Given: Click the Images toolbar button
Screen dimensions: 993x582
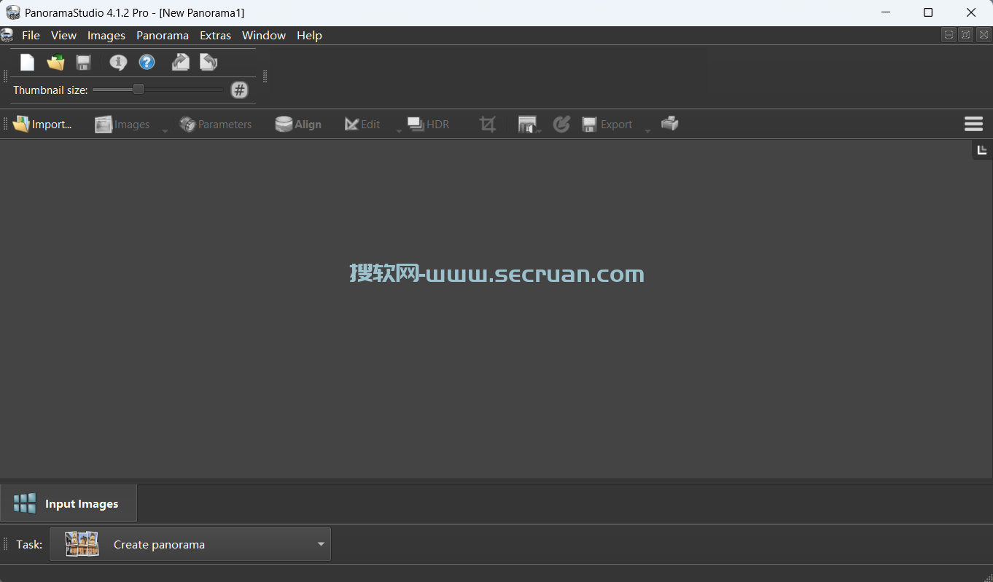Looking at the screenshot, I should pyautogui.click(x=122, y=125).
